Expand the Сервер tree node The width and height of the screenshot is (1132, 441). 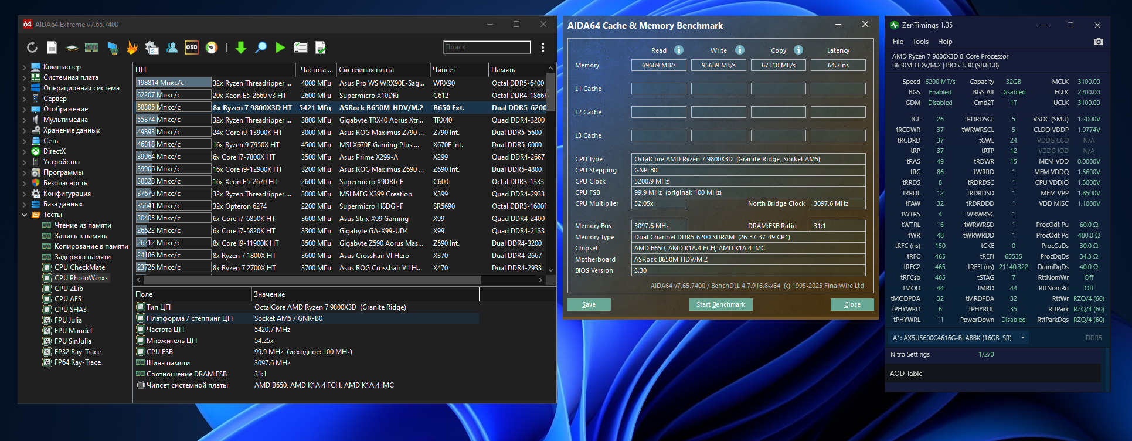click(x=24, y=99)
